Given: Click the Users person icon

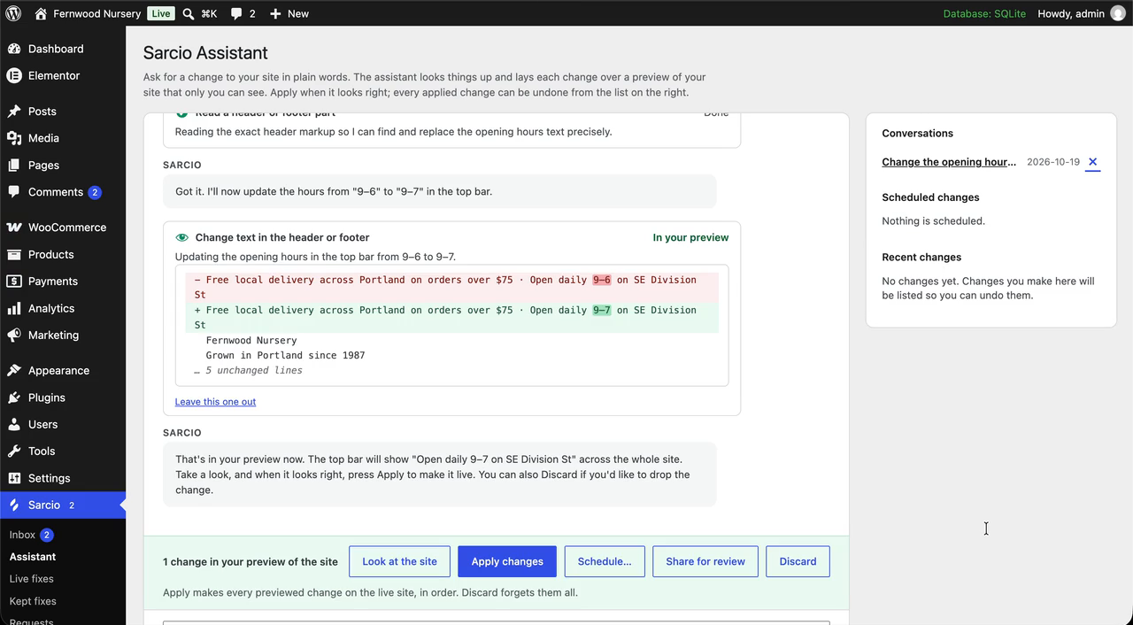Looking at the screenshot, I should click(14, 424).
